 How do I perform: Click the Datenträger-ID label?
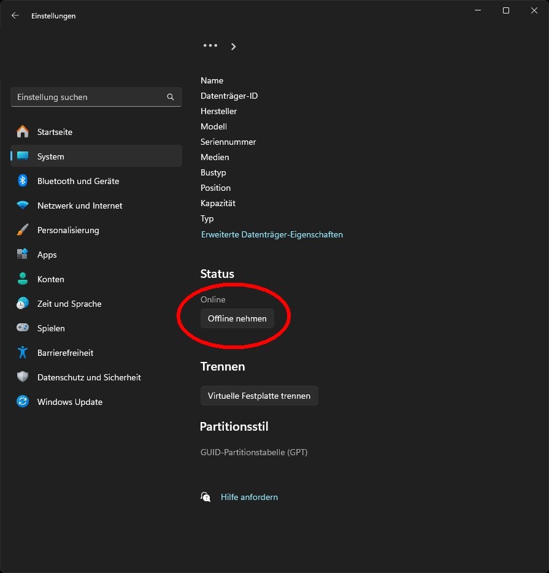click(x=229, y=96)
